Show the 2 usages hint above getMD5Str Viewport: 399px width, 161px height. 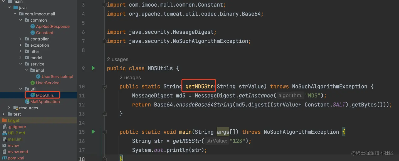click(130, 77)
